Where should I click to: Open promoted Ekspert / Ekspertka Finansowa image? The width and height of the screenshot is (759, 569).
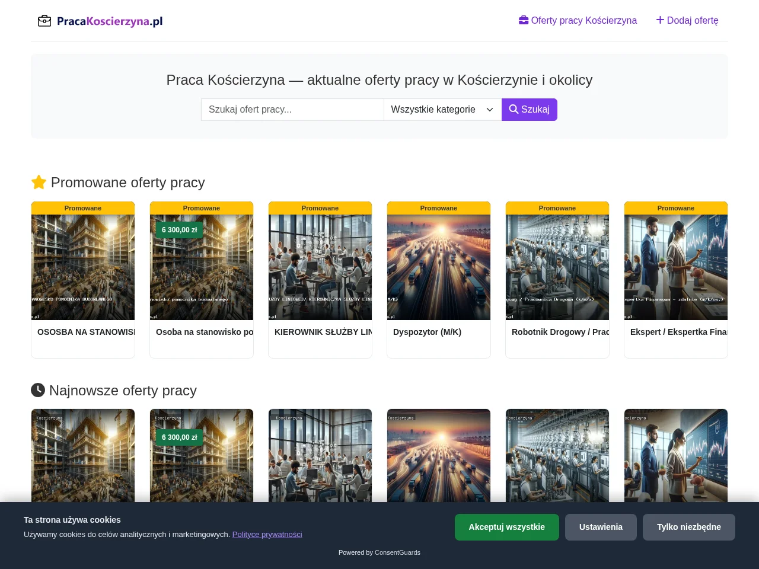pos(676,267)
